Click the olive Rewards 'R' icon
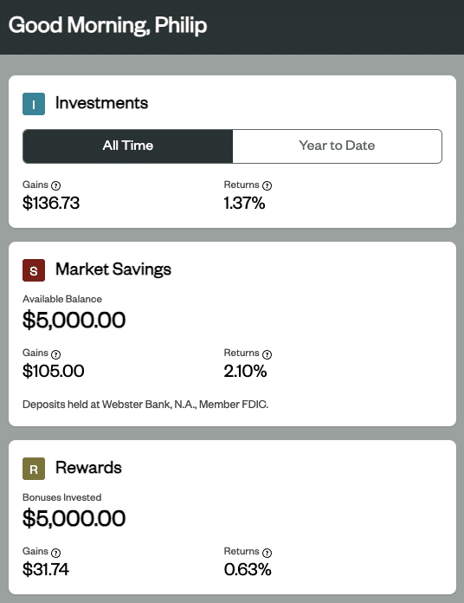The image size is (464, 603). 34,469
